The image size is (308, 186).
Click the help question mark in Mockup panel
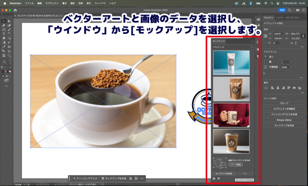click(x=214, y=179)
